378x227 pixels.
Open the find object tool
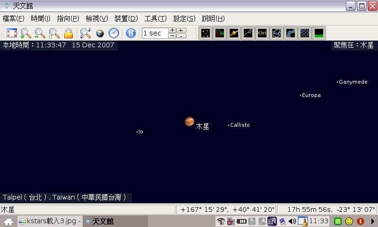pos(86,33)
